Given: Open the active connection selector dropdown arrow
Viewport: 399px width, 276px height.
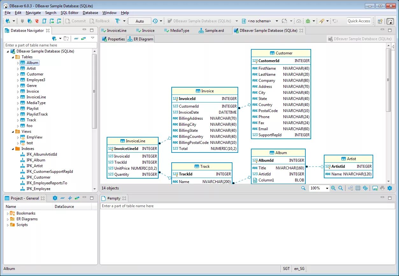Looking at the screenshot, I should (237, 21).
